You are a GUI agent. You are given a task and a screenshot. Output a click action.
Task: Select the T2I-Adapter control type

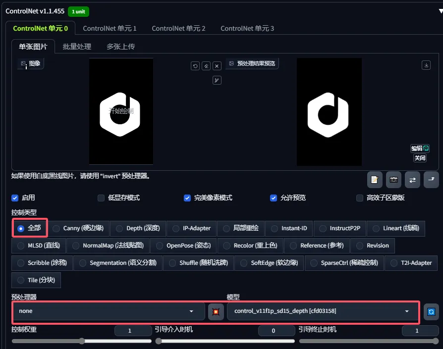pos(411,263)
